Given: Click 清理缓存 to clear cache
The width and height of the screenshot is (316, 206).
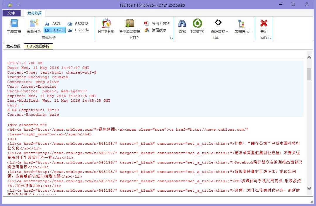Looking at the screenshot, I should (156, 30).
